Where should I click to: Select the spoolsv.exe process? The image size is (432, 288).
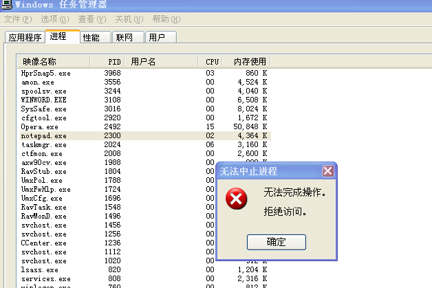145,91
